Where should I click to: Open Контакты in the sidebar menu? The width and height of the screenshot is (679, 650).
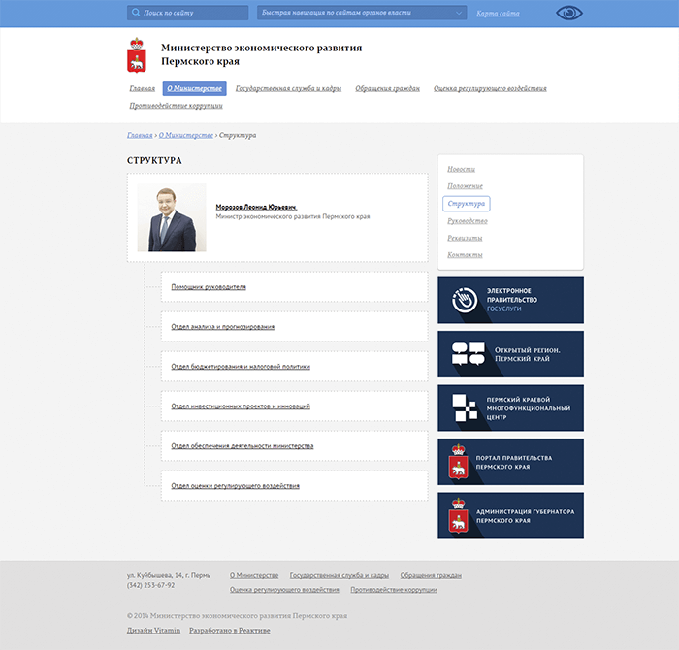465,255
